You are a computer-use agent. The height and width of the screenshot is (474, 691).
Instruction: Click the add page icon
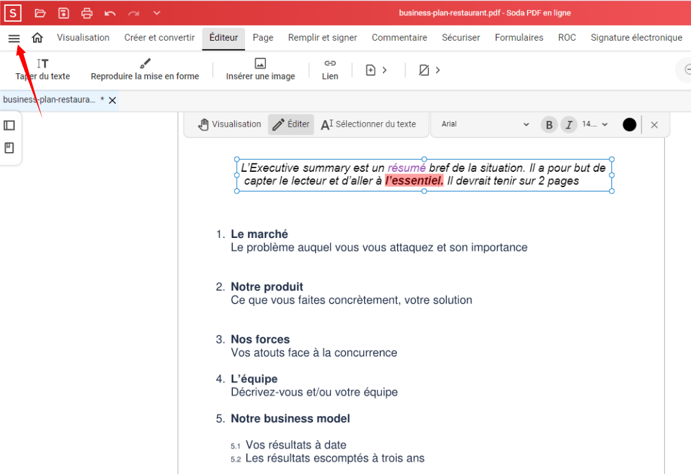[370, 70]
